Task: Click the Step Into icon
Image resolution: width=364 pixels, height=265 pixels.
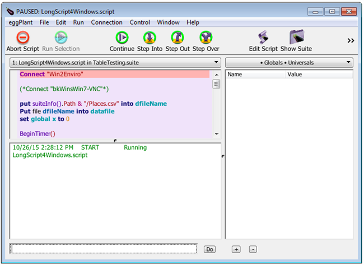Action: coord(150,38)
